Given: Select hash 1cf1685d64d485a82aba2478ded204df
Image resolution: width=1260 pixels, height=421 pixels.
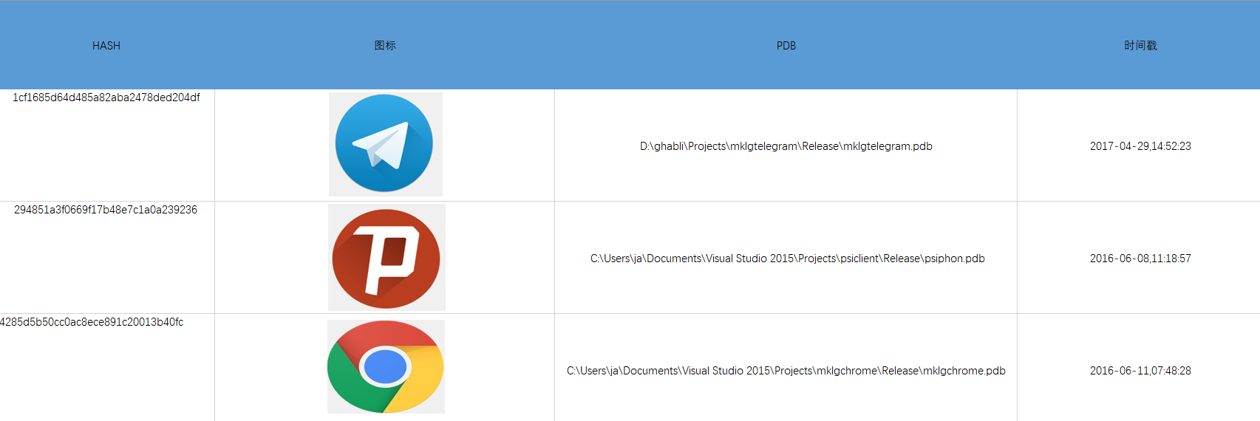Looking at the screenshot, I should 106,97.
